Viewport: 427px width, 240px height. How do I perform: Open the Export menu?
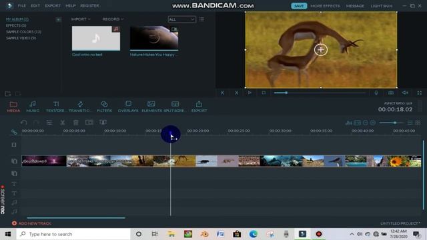click(x=53, y=6)
